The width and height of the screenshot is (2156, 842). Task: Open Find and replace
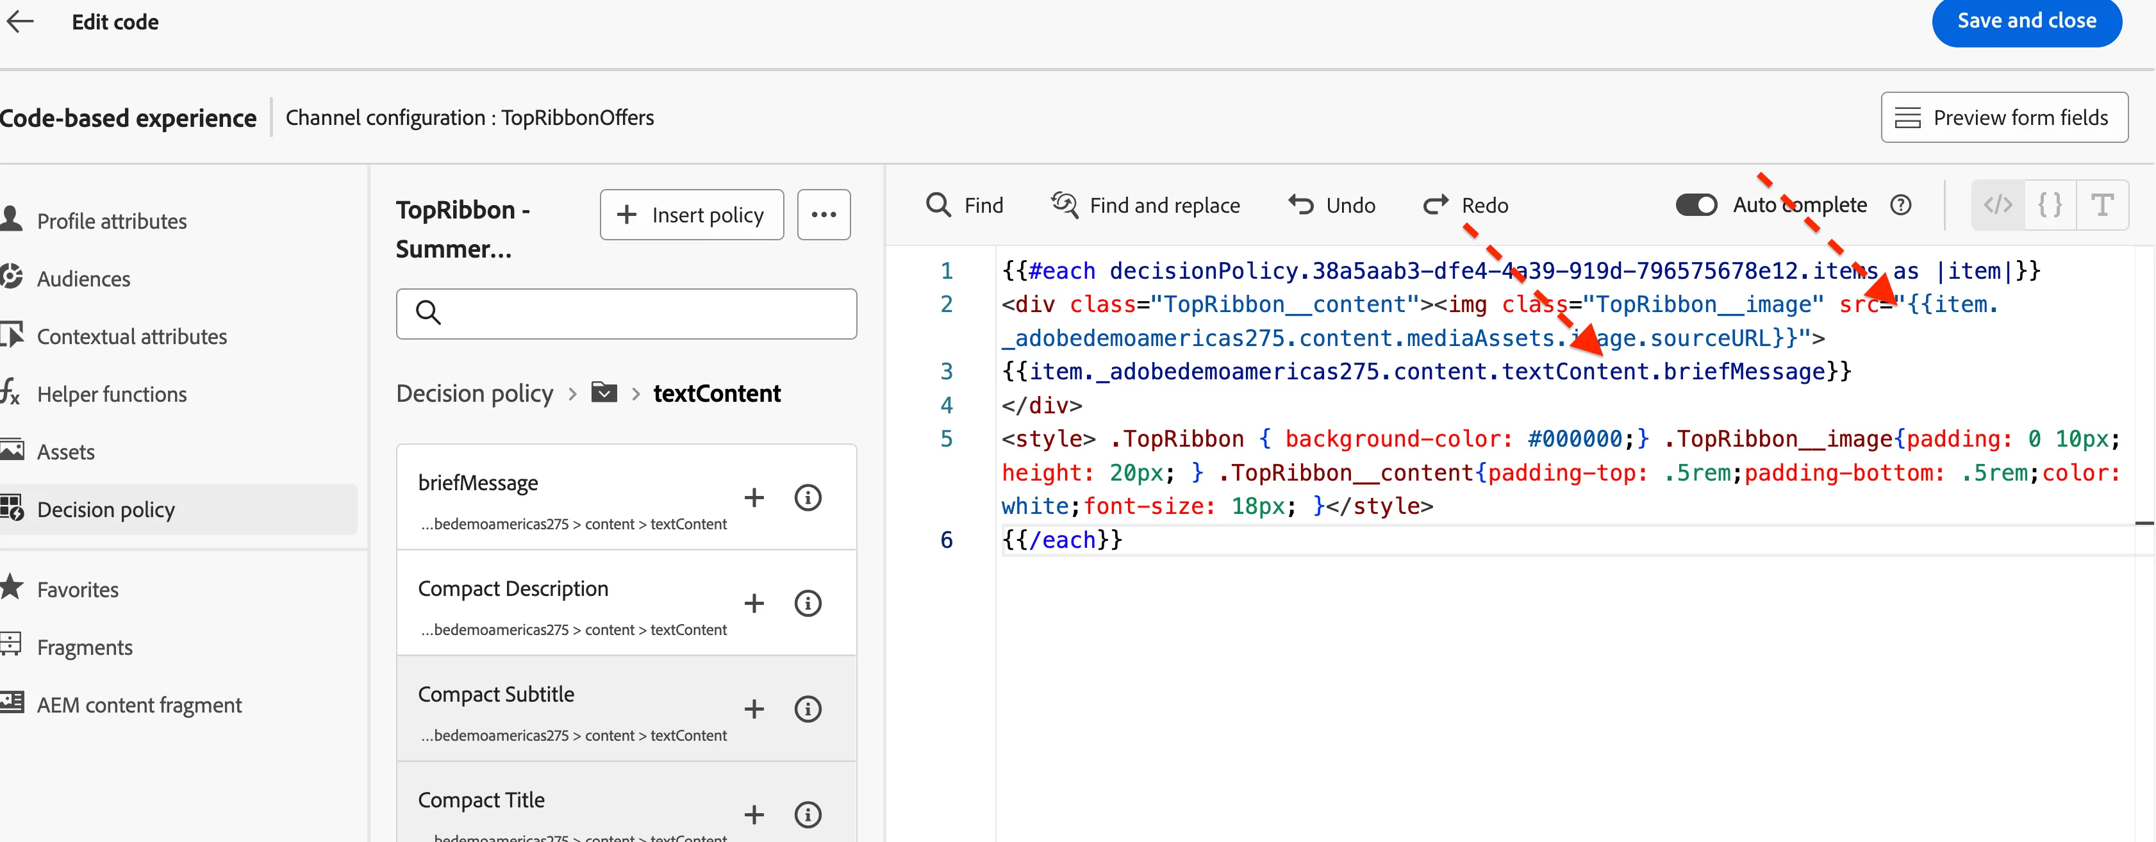[1145, 205]
